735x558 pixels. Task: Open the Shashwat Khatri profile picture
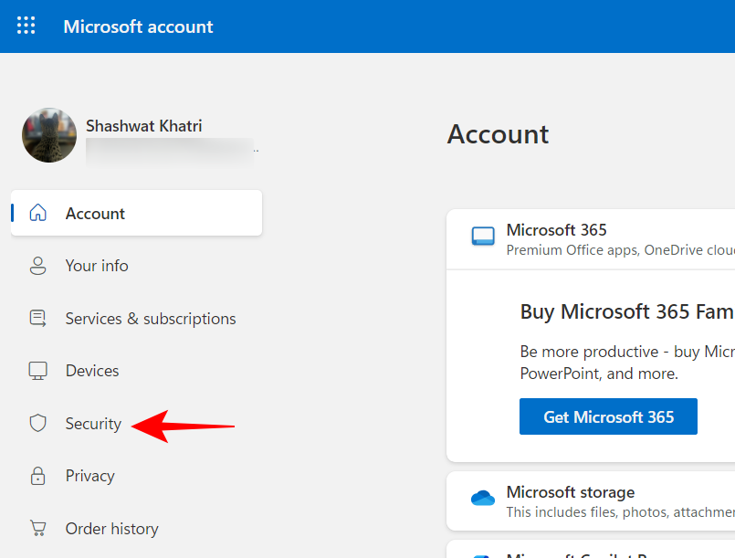(x=49, y=135)
